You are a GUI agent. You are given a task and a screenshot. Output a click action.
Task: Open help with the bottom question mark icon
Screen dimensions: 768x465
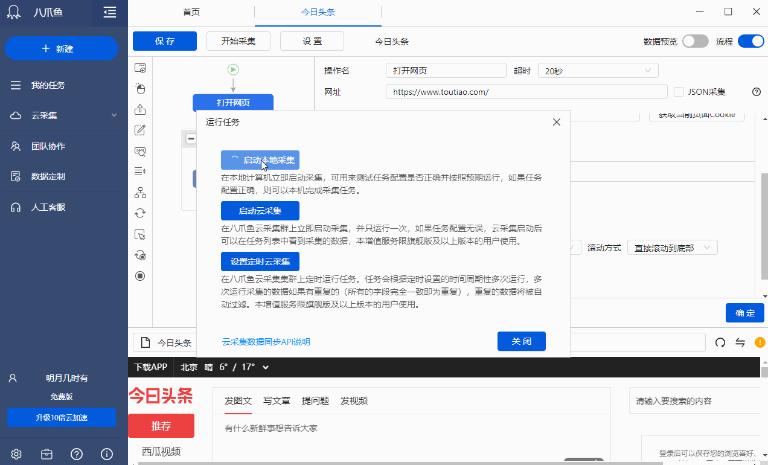[x=77, y=454]
